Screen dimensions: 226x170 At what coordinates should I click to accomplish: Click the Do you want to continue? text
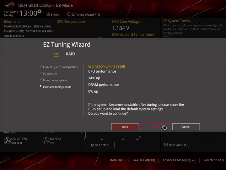pyautogui.click(x=108, y=113)
